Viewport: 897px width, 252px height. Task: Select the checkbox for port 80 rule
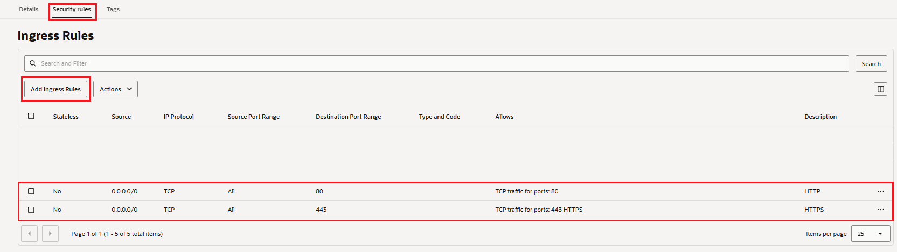click(31, 191)
